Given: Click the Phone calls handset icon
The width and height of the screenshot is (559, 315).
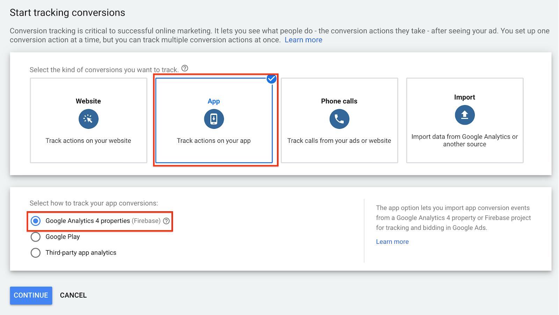Looking at the screenshot, I should [339, 119].
